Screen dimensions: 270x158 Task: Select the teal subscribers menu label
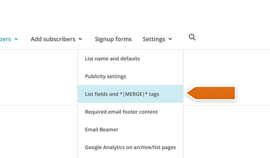coord(5,39)
